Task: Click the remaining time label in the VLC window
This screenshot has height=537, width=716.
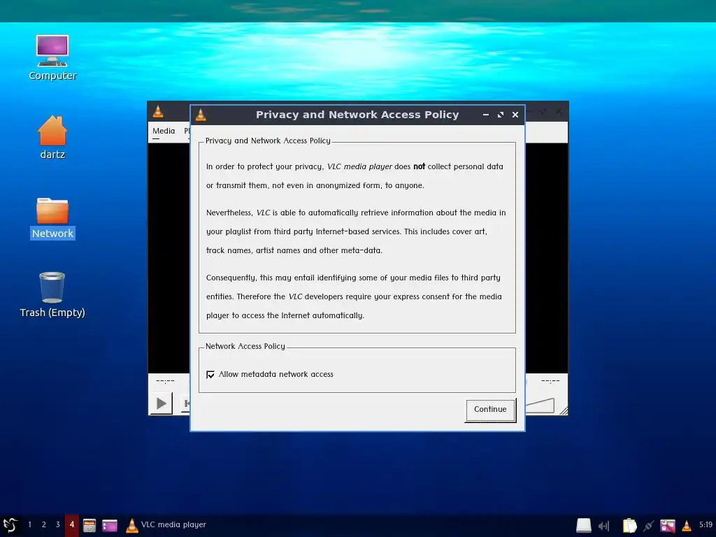Action: point(550,381)
